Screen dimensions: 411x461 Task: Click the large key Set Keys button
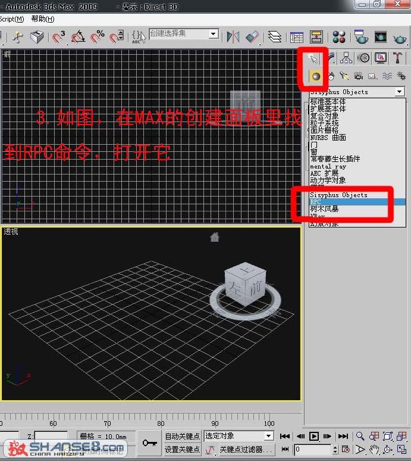pos(149,443)
